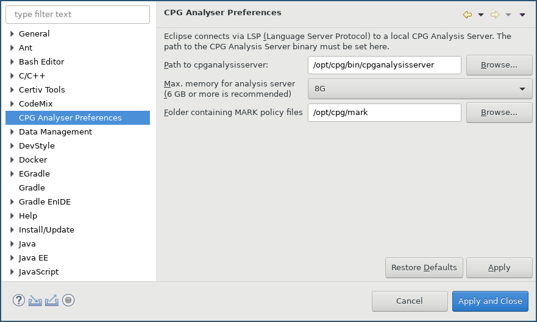Click the Restore Defaults button
This screenshot has width=537, height=322.
[424, 268]
